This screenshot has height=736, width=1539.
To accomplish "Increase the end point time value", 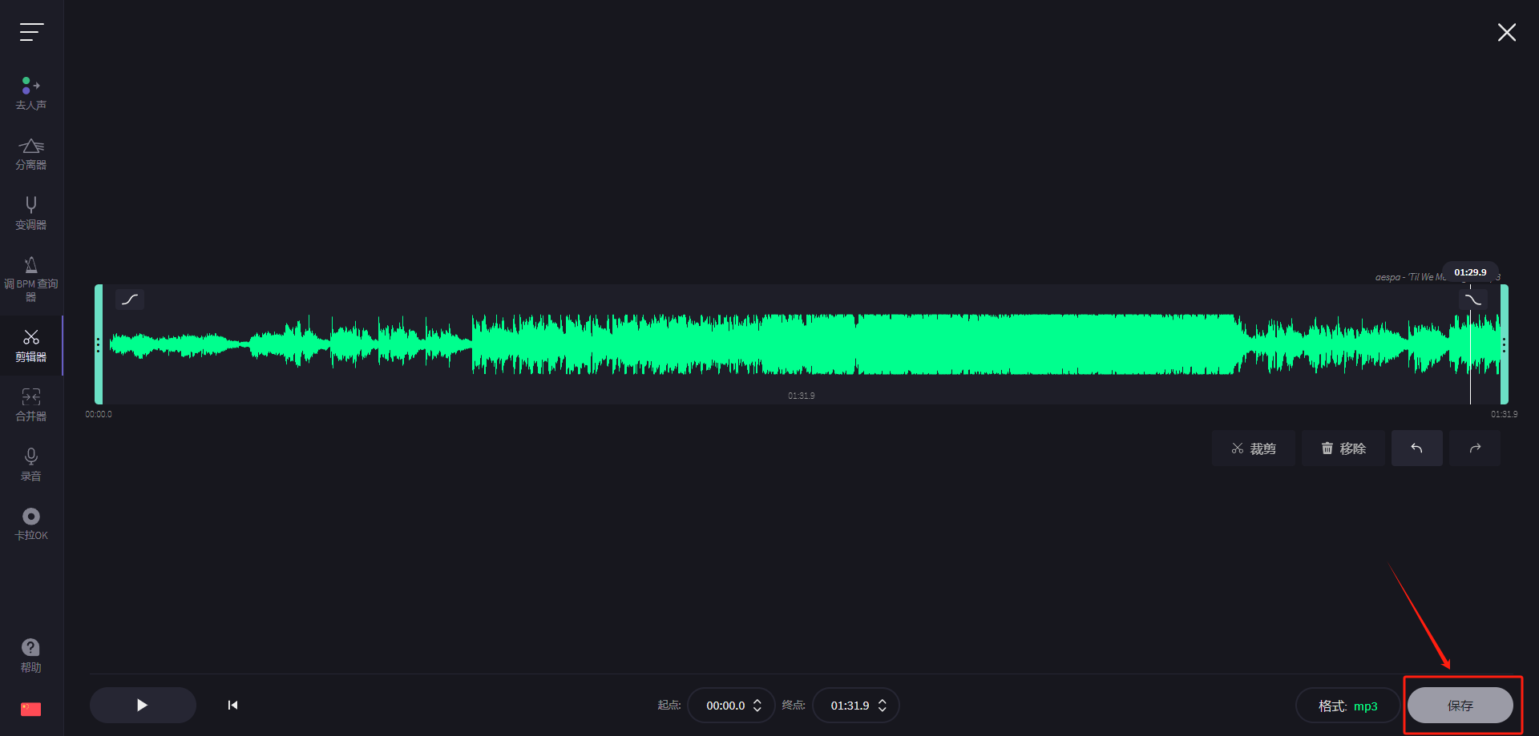I will point(883,701).
